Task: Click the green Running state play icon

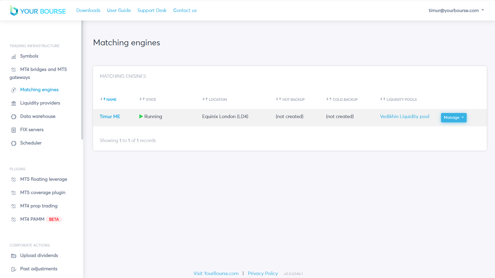Action: pyautogui.click(x=141, y=116)
